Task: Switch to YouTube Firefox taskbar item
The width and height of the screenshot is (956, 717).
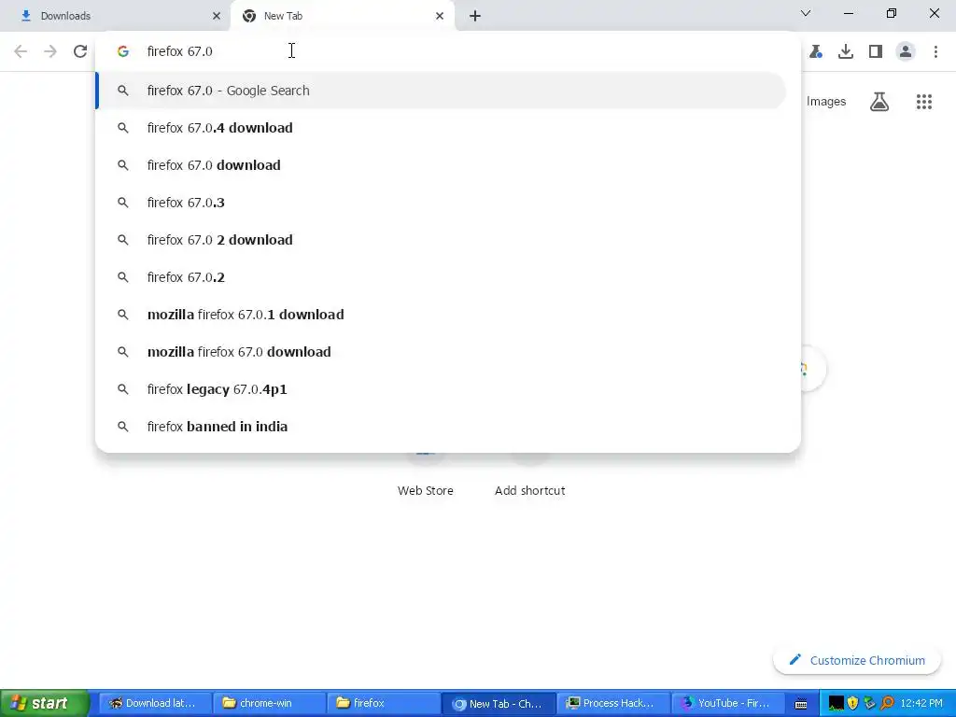Action: (x=727, y=703)
